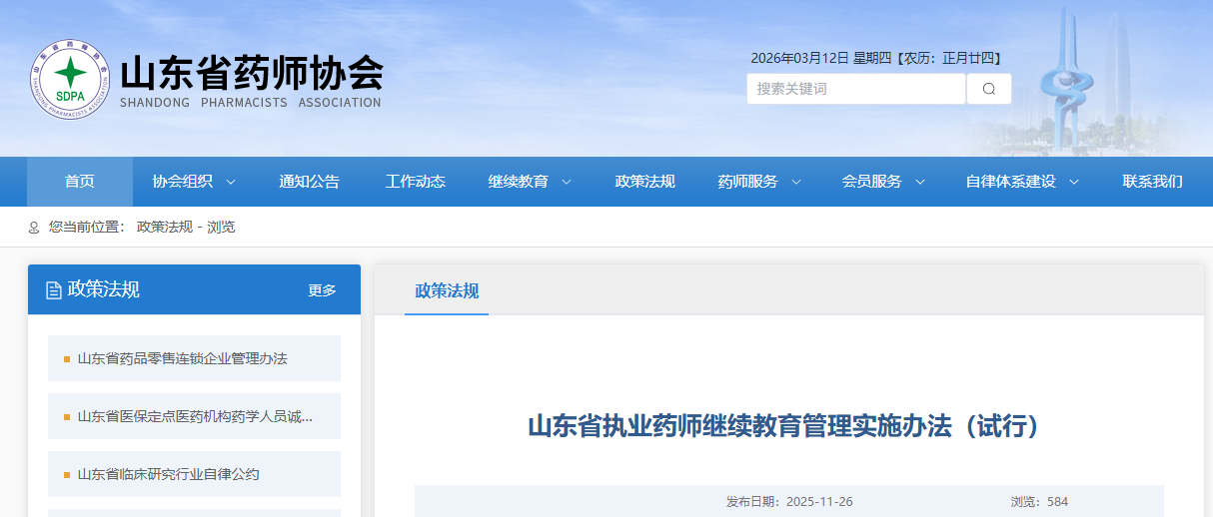Image resolution: width=1213 pixels, height=517 pixels.
Task: Open the 药师服务 dropdown arrow
Action: point(796,182)
